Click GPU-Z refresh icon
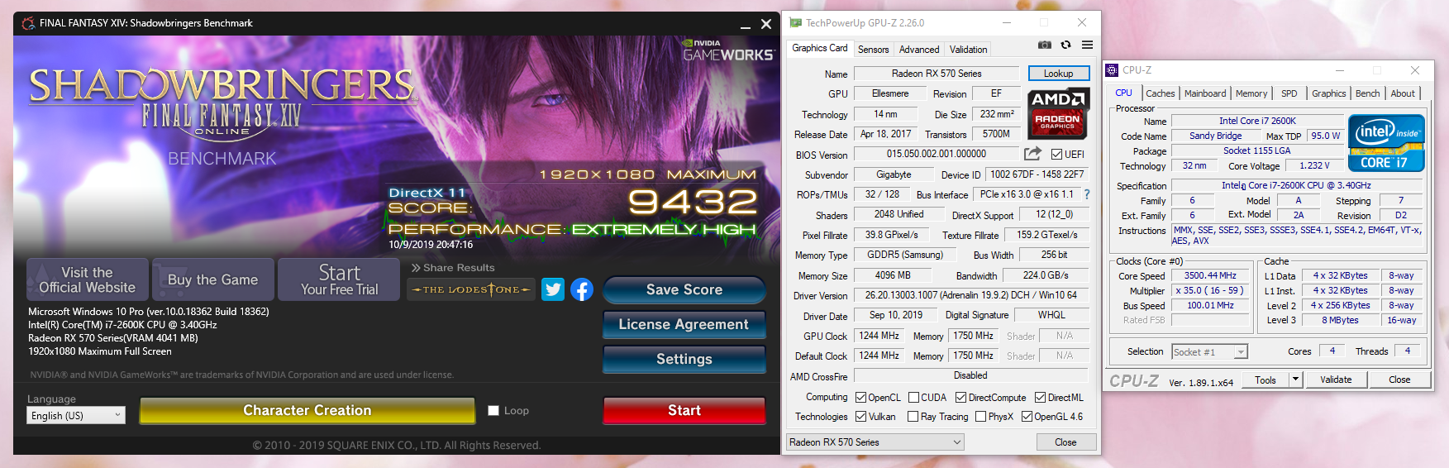1449x468 pixels. pyautogui.click(x=1065, y=45)
